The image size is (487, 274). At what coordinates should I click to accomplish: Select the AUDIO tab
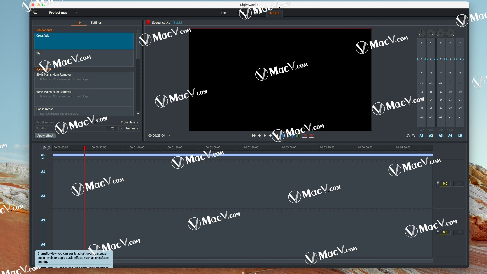click(274, 13)
